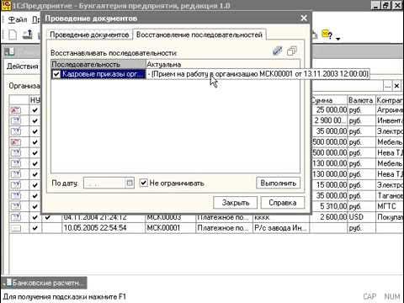
Task: Click the list window icon above Действия
Action: [9, 51]
